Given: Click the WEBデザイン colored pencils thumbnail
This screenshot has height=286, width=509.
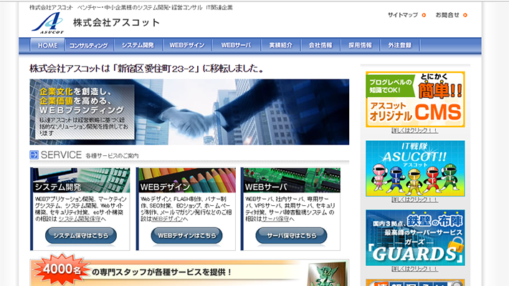Looking at the screenshot, I should [x=187, y=180].
